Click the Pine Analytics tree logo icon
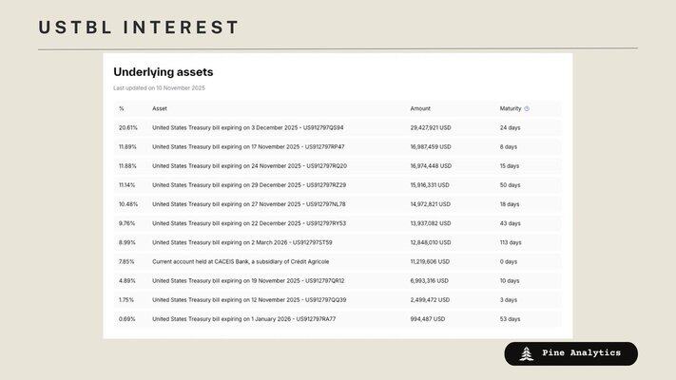Image resolution: width=676 pixels, height=380 pixels. click(x=527, y=353)
